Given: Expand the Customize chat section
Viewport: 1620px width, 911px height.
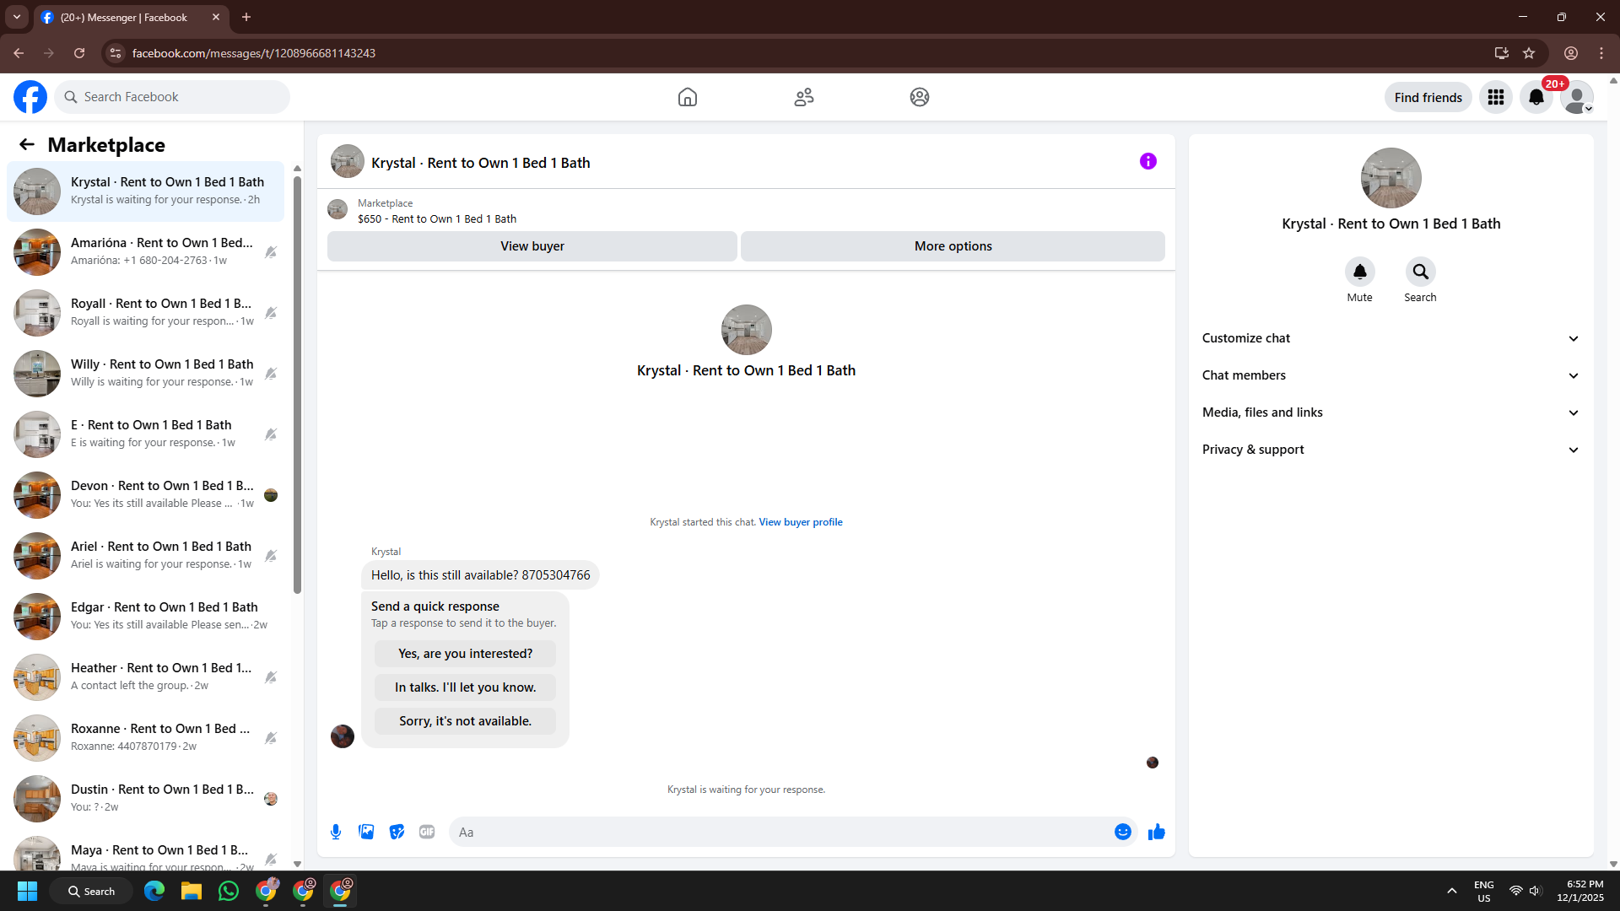Looking at the screenshot, I should click(1390, 338).
